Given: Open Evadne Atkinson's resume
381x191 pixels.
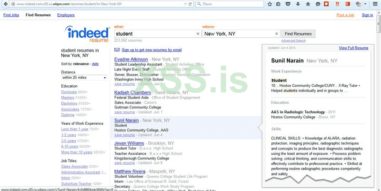Looking at the screenshot, I should 131,59.
